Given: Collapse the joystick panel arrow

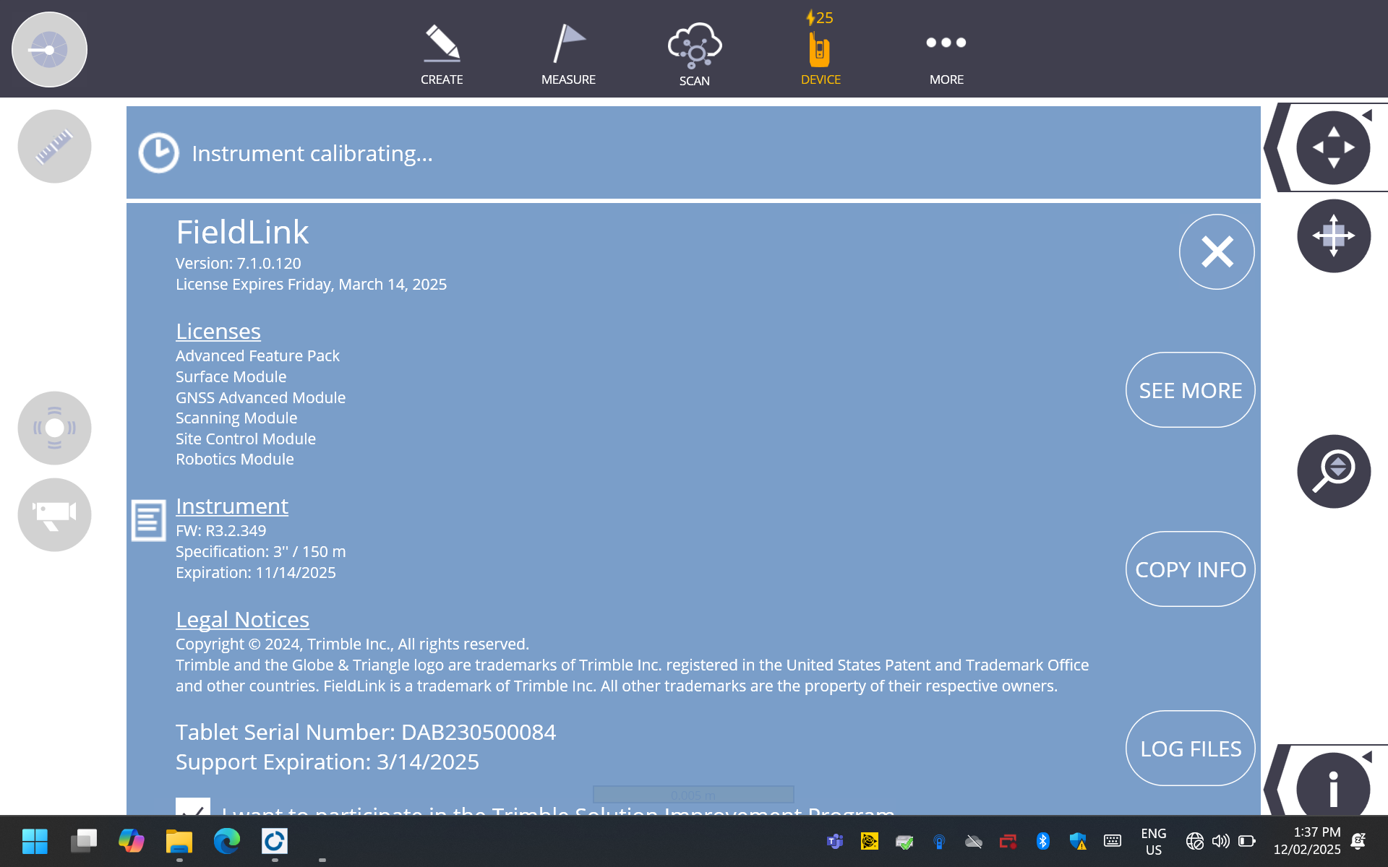Looking at the screenshot, I should (x=1366, y=116).
